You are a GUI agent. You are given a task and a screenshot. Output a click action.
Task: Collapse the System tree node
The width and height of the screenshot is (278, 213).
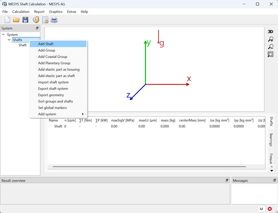[x=4, y=35]
